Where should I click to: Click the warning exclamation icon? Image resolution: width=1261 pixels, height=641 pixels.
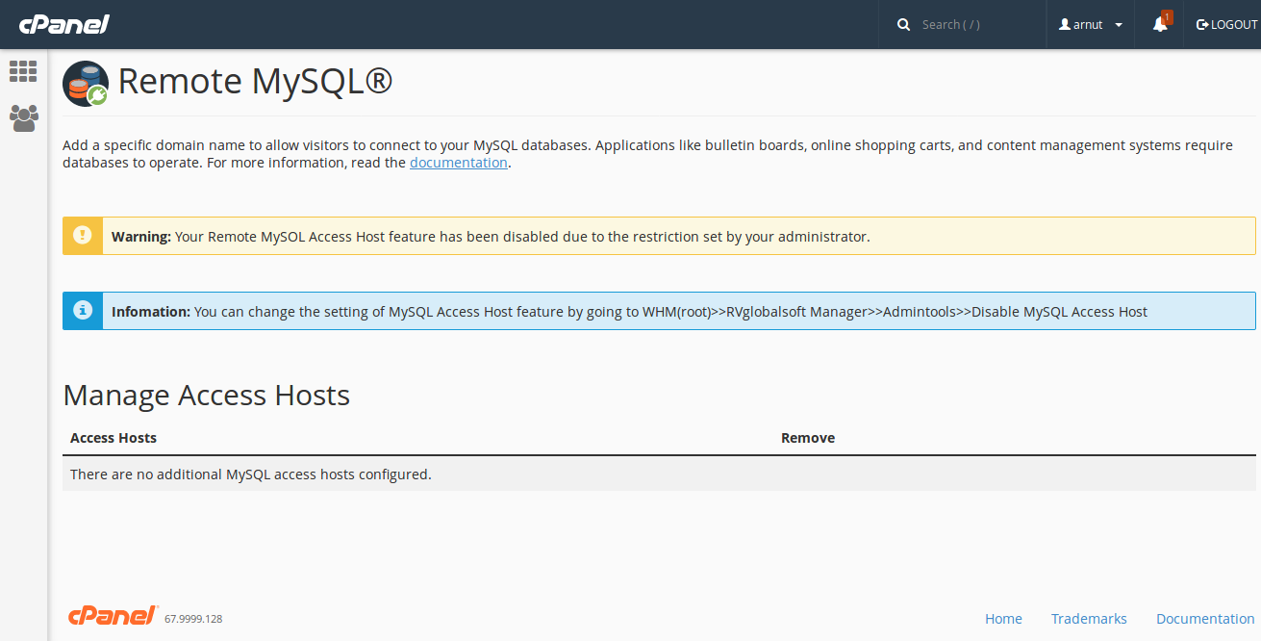coord(82,235)
